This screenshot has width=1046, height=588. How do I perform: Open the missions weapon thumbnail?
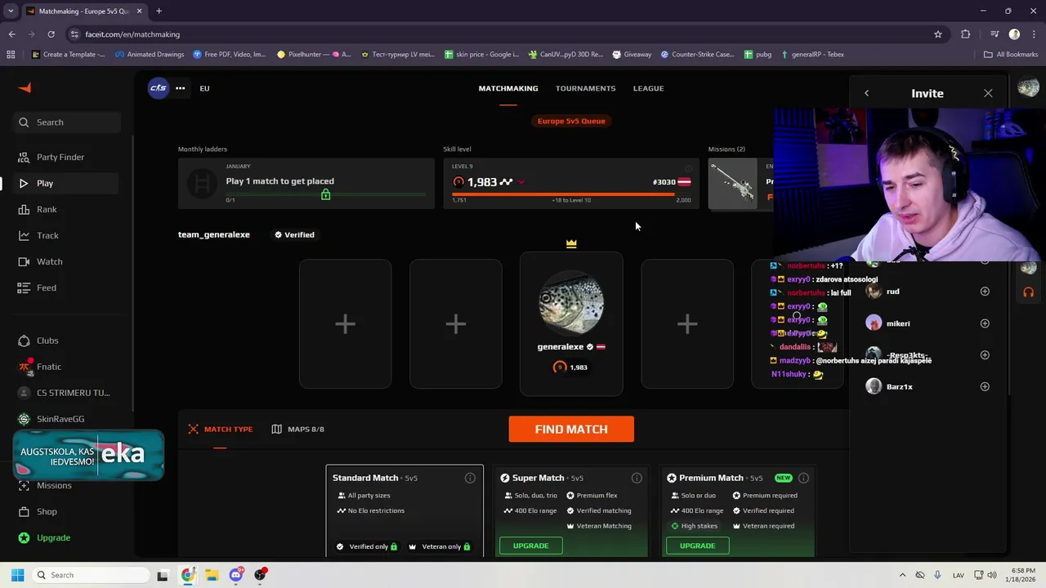pyautogui.click(x=732, y=185)
